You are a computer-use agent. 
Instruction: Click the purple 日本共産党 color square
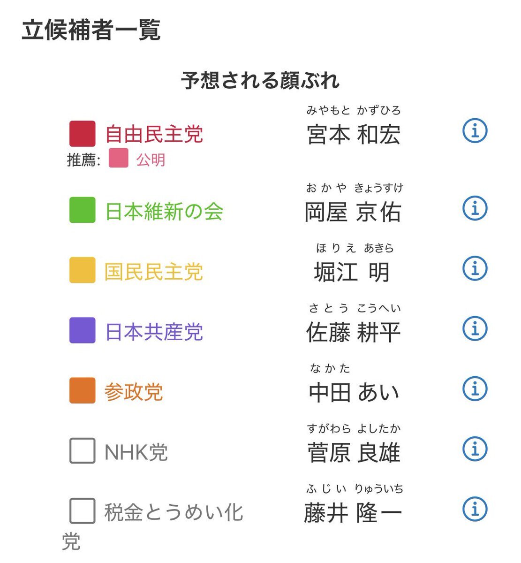pos(83,330)
